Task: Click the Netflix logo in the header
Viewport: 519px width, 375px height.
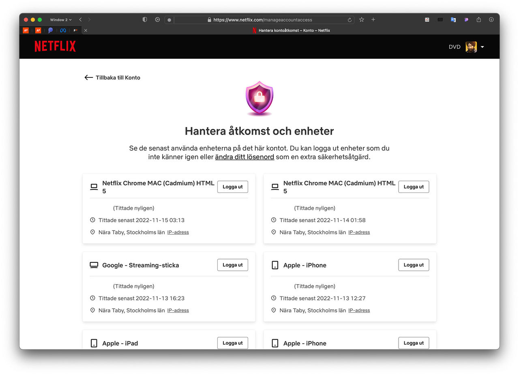Action: click(55, 46)
